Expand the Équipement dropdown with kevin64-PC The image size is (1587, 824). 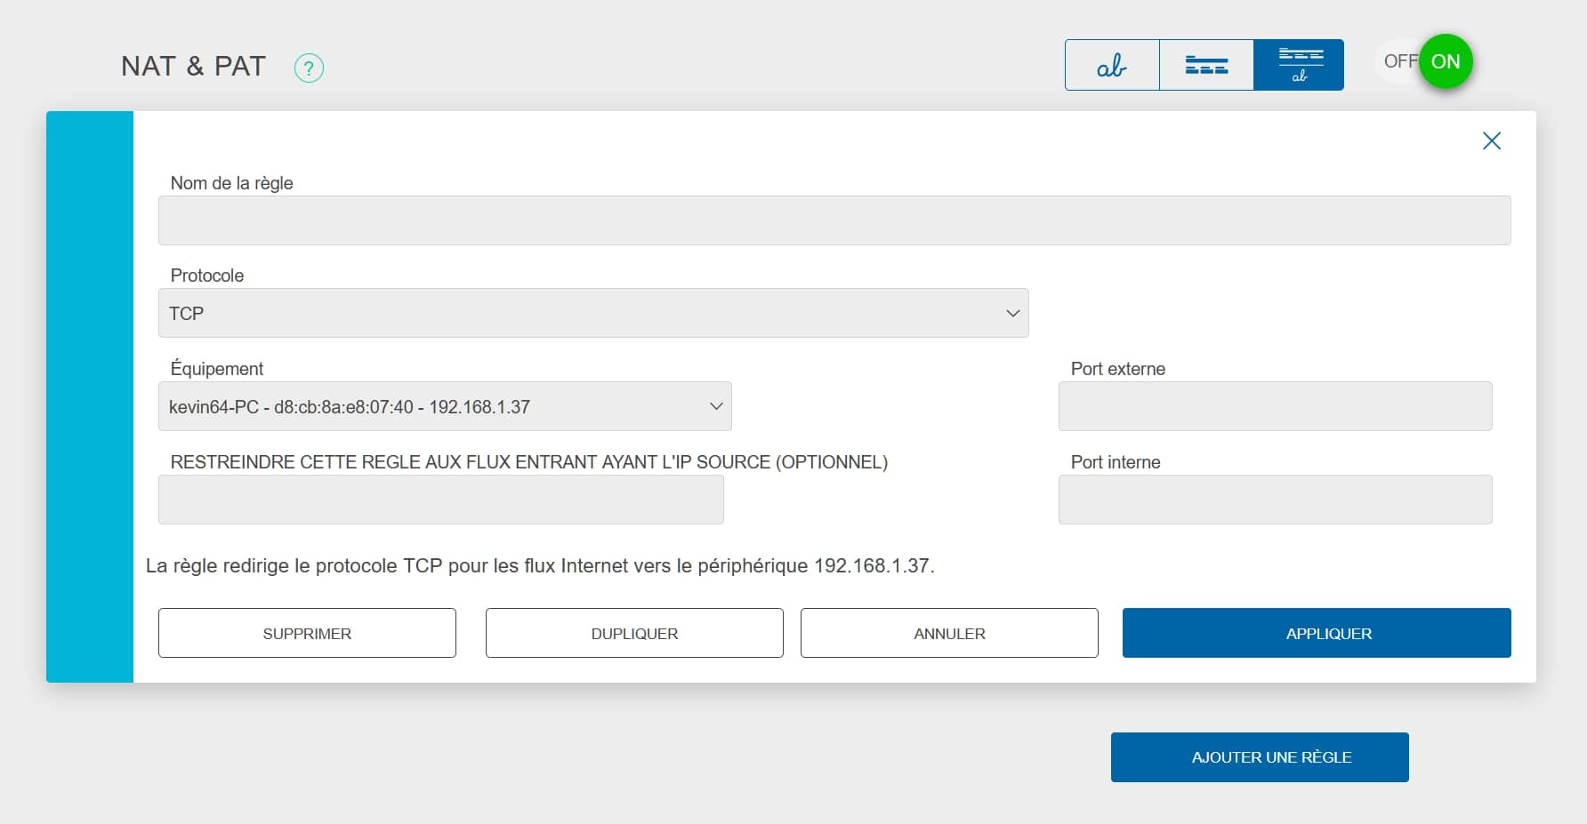coord(445,406)
